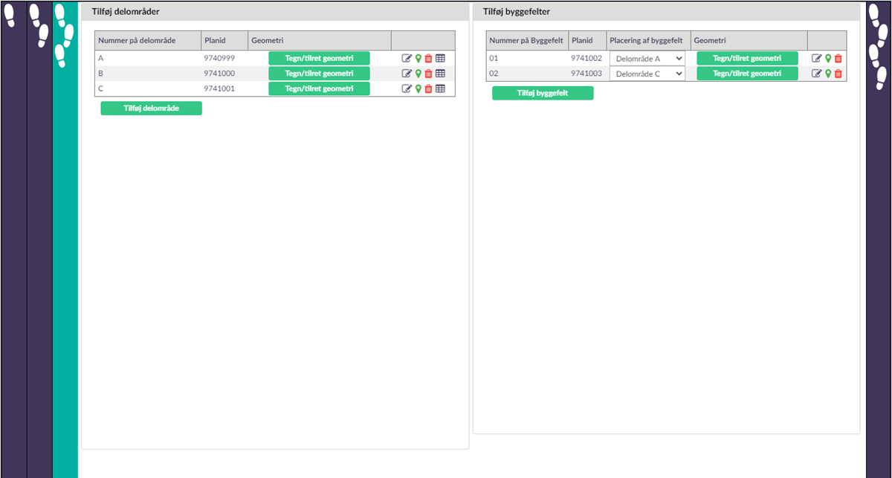
Task: Click the edit icon for byggefelt 02
Action: pyautogui.click(x=816, y=74)
